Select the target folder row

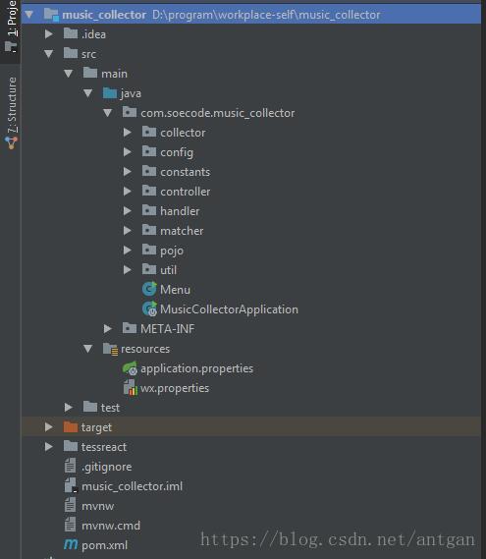250,427
